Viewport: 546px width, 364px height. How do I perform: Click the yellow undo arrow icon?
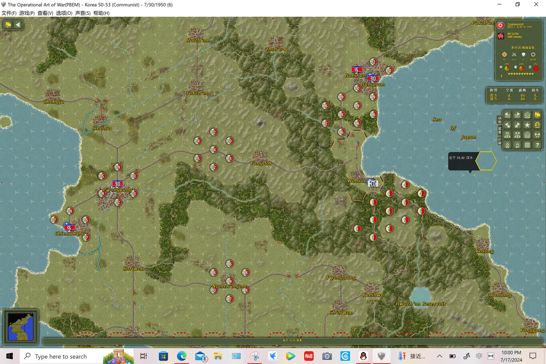click(x=537, y=125)
